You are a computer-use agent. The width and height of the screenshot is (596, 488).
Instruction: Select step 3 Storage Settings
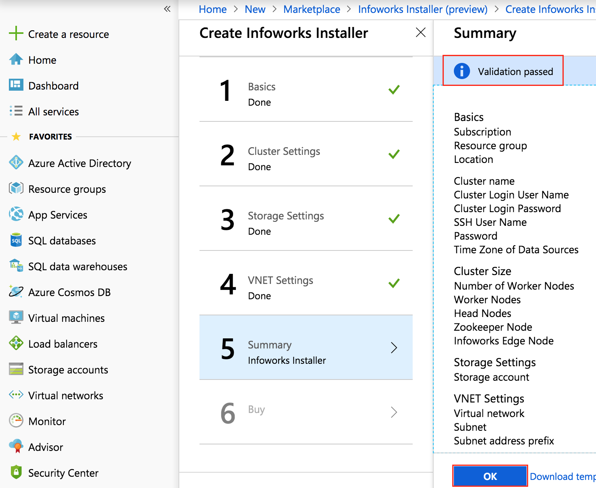[306, 219]
